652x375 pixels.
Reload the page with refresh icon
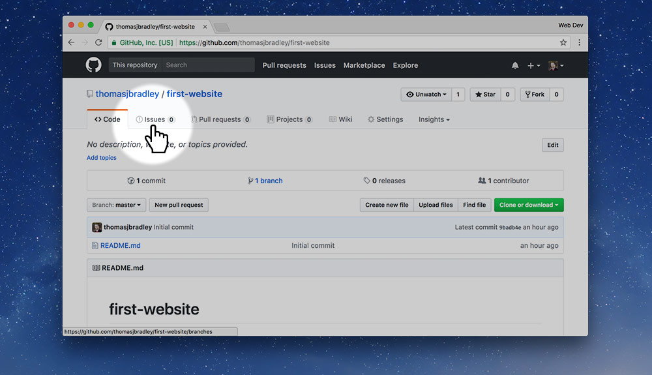[98, 42]
